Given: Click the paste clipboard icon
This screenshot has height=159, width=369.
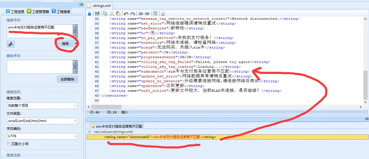Looking at the screenshot, I should pyautogui.click(x=118, y=13).
